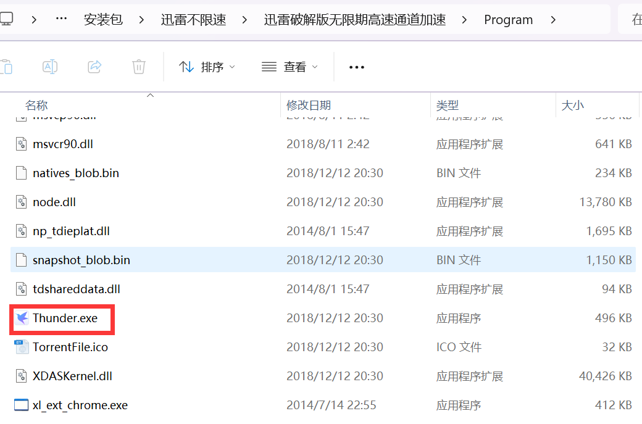Click the snapshot_blob.bin file icon
Viewport: 642px width, 424px height.
[x=21, y=260]
